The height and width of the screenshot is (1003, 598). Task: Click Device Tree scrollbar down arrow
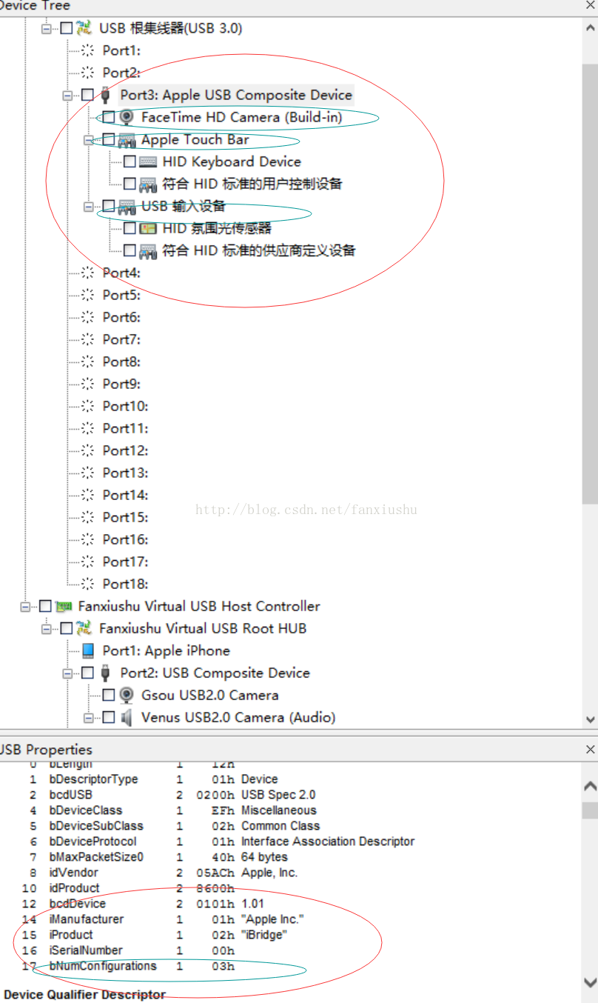[590, 719]
